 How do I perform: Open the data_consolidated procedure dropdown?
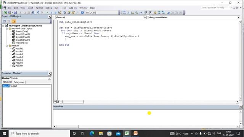tap(239, 18)
